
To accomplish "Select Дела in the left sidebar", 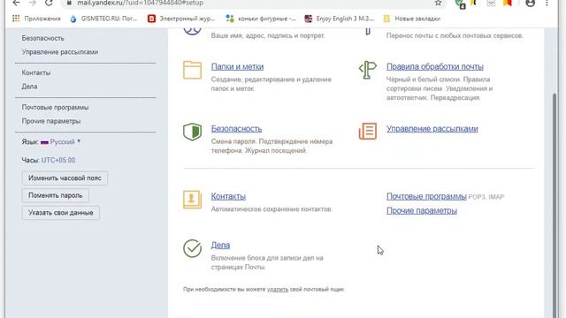I will tap(29, 87).
